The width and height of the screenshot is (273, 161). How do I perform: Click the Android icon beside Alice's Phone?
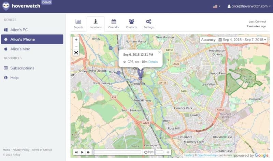tap(6, 39)
